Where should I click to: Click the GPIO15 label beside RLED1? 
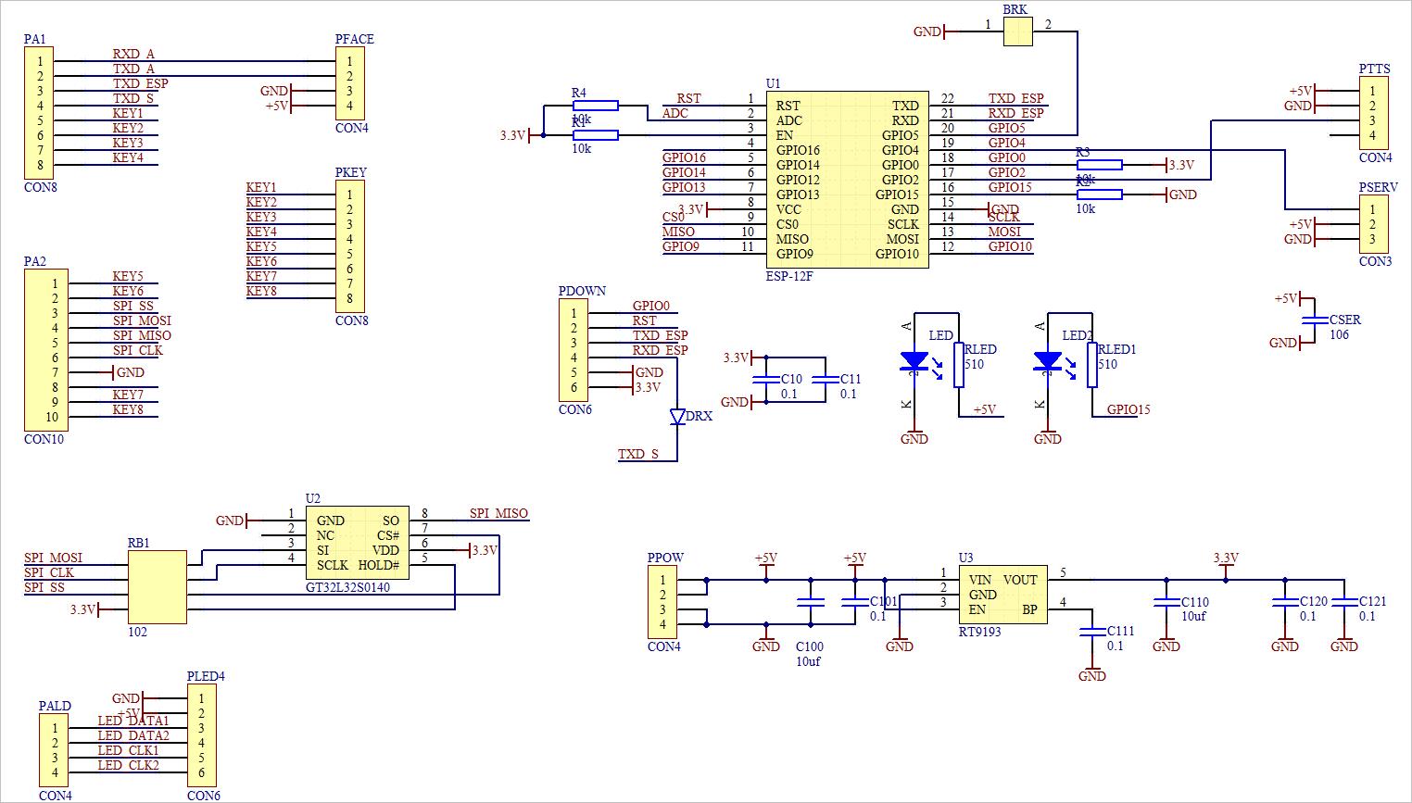[x=1128, y=409]
